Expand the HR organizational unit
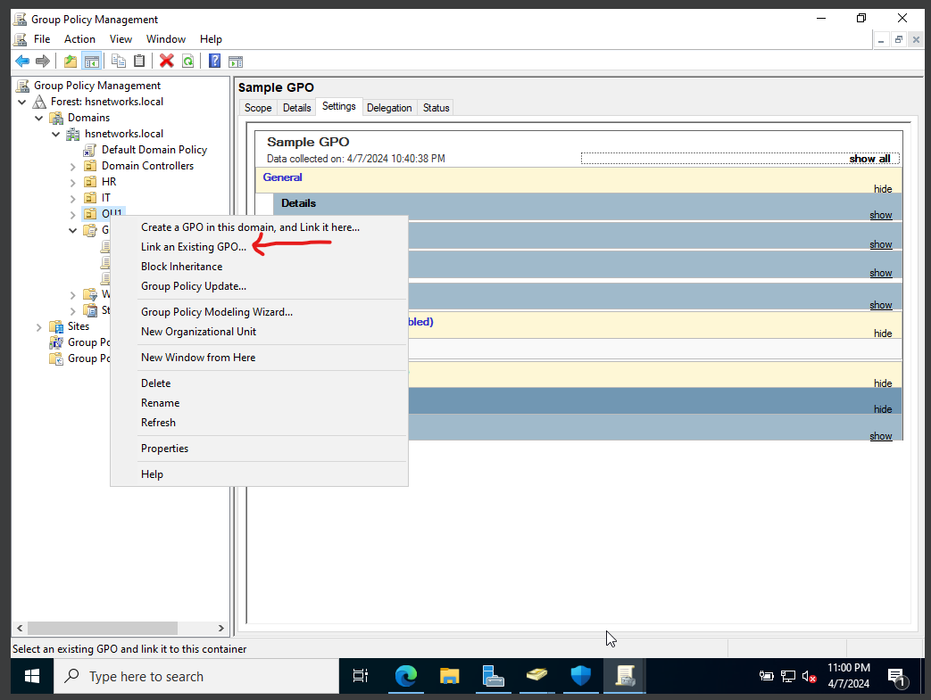Image resolution: width=931 pixels, height=700 pixels. click(x=73, y=181)
